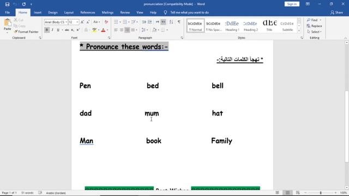Decrease paragraph indent

(x=144, y=22)
